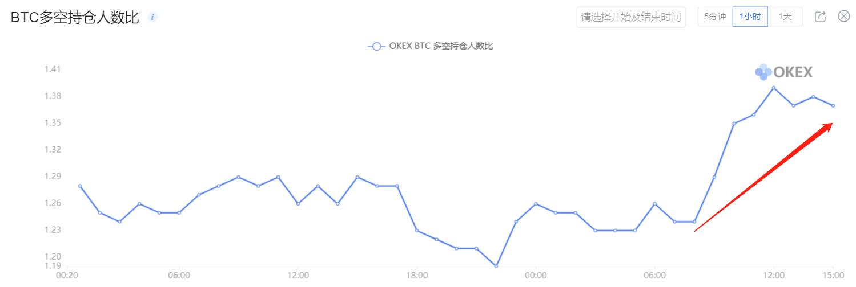Toggle the OKEX BTC 多空持仓人数比 legend marker
The height and width of the screenshot is (287, 856).
click(x=376, y=47)
